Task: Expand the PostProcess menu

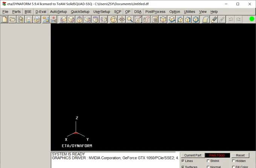Action: tap(155, 12)
